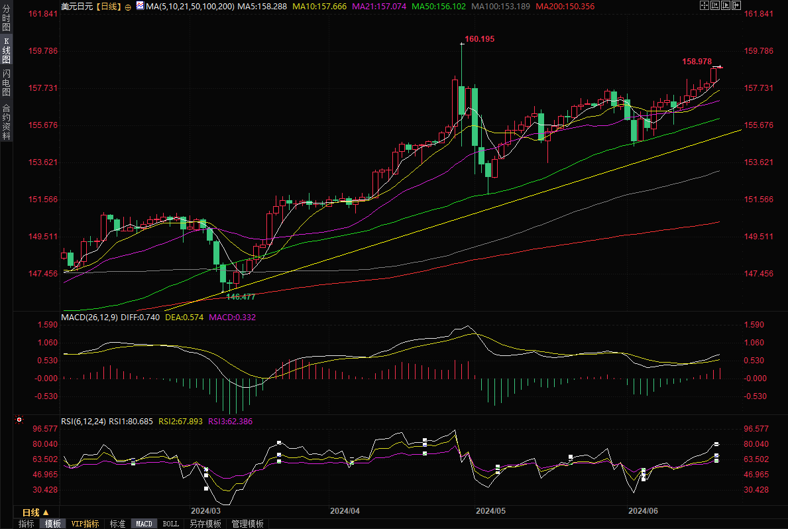Click the 管理模板 button
The width and height of the screenshot is (788, 529).
pos(247,524)
